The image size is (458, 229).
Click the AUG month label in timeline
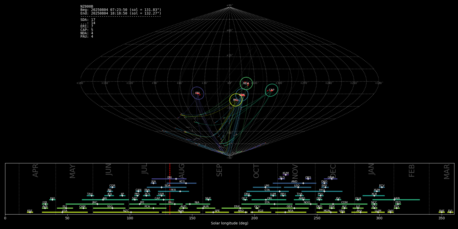click(x=182, y=170)
